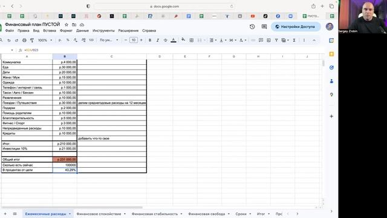Open version history clock icon
Viewport: 387px width, 218px height.
coord(252,27)
